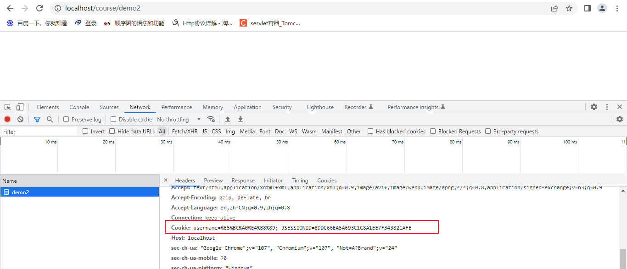
Task: Open the DevTools three-dot customize menu
Action: [x=607, y=107]
